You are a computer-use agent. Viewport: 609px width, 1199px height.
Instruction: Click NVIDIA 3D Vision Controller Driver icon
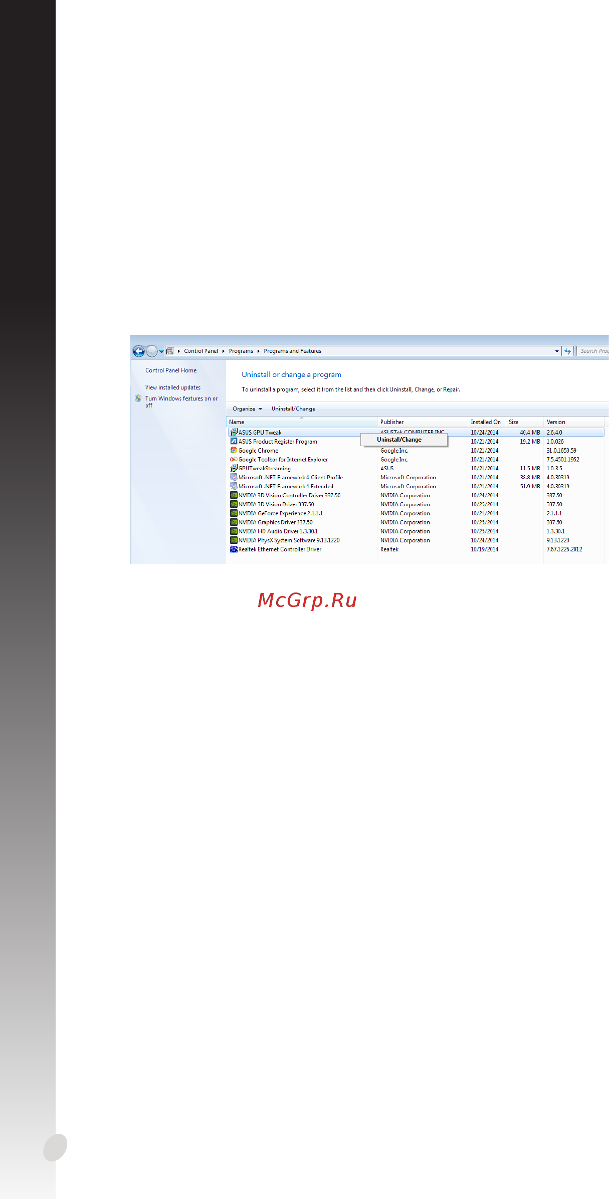coord(234,495)
